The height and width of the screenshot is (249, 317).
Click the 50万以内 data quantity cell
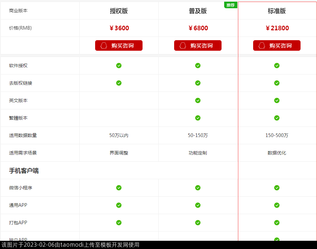119,135
